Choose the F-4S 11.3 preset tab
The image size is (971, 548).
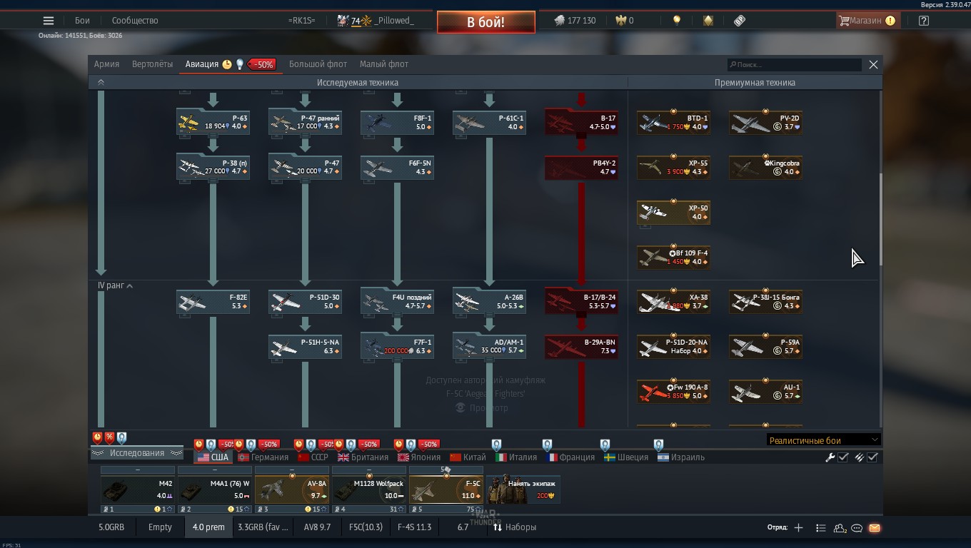tap(414, 527)
